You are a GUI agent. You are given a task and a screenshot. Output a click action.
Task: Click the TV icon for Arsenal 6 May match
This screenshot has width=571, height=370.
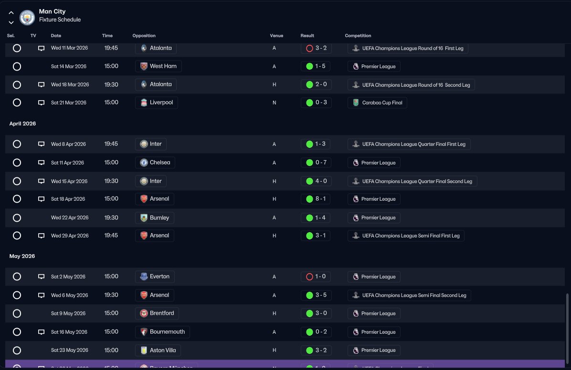click(x=41, y=295)
